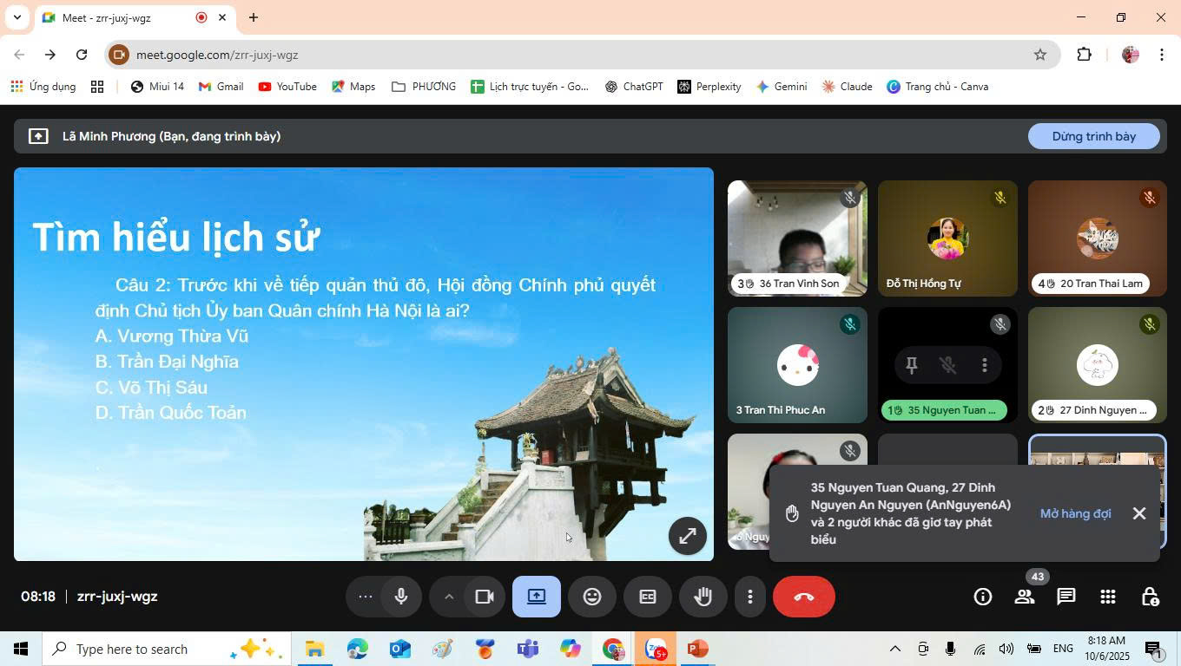This screenshot has height=666, width=1181.
Task: Expand presentation to full screen
Action: (x=687, y=535)
